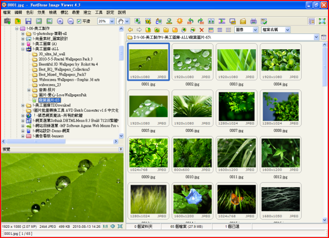Click the zoom in magnifier icon

(60, 21)
